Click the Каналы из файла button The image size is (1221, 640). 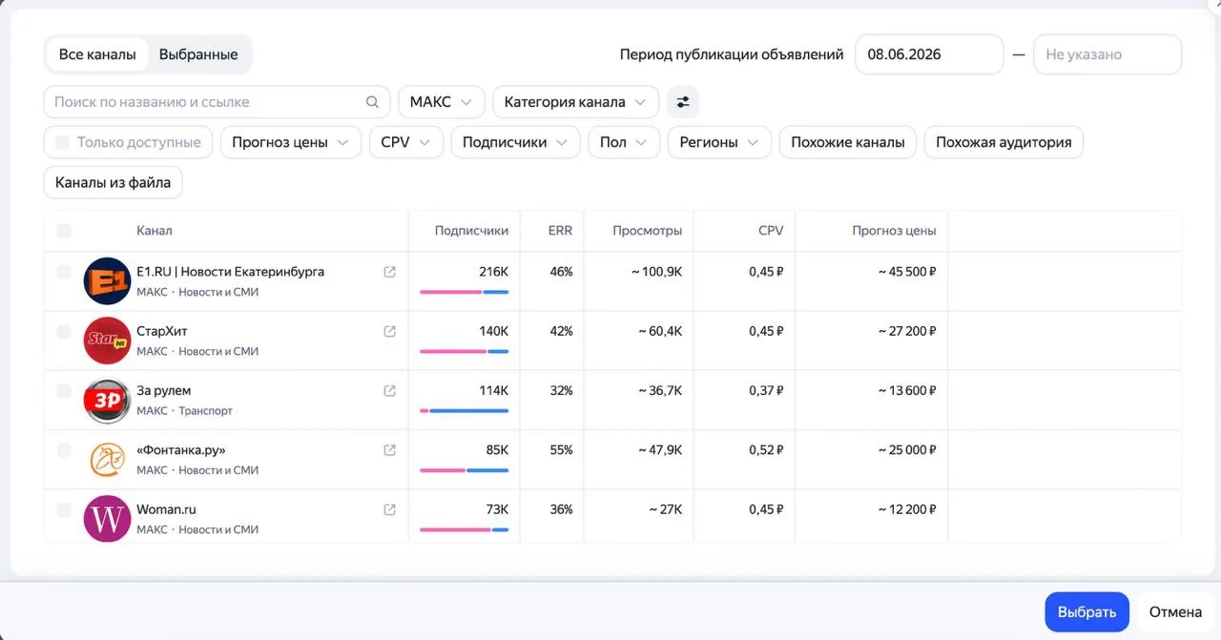tap(114, 182)
